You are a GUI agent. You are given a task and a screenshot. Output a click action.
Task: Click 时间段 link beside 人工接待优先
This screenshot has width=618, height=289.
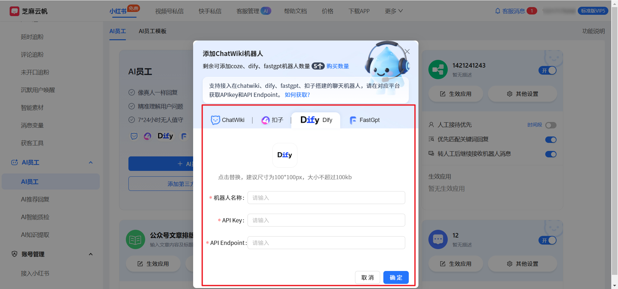click(x=535, y=125)
